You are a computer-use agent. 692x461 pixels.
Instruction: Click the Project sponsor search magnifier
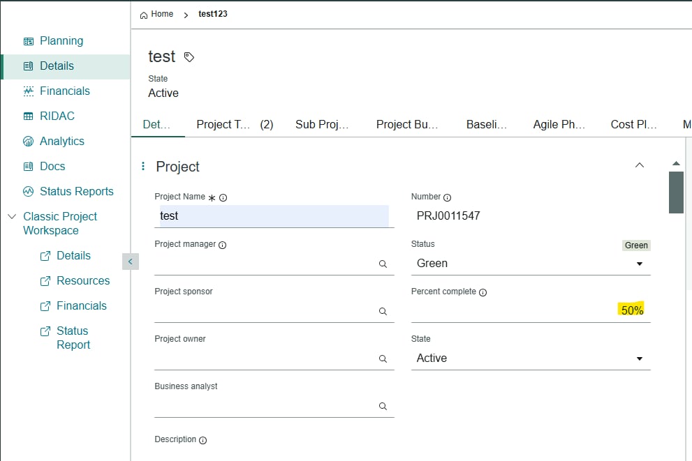click(x=383, y=311)
